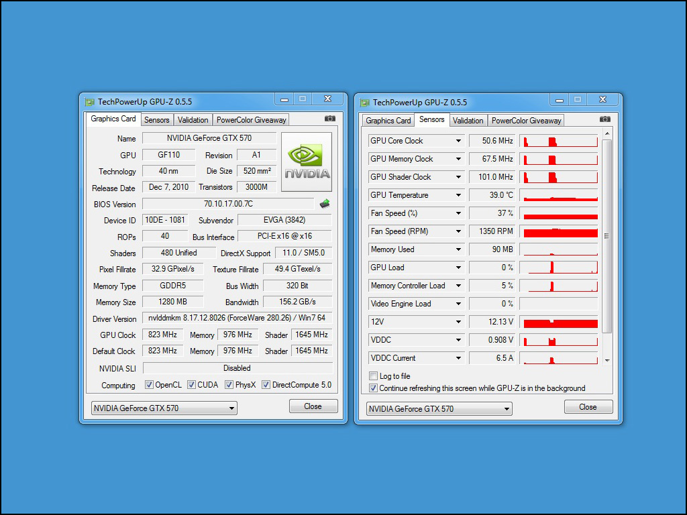Click the BIOS save chip icon

[x=325, y=204]
